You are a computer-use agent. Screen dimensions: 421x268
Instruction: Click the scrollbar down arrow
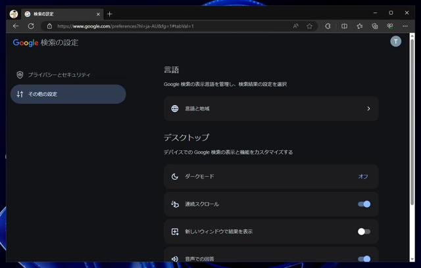pyautogui.click(x=412, y=259)
